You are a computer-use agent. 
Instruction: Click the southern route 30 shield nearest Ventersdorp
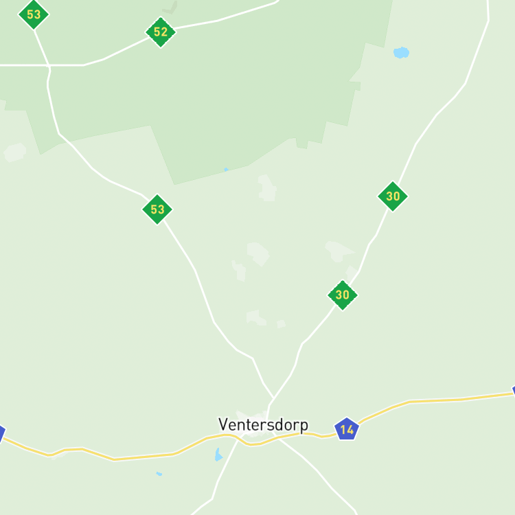click(343, 295)
